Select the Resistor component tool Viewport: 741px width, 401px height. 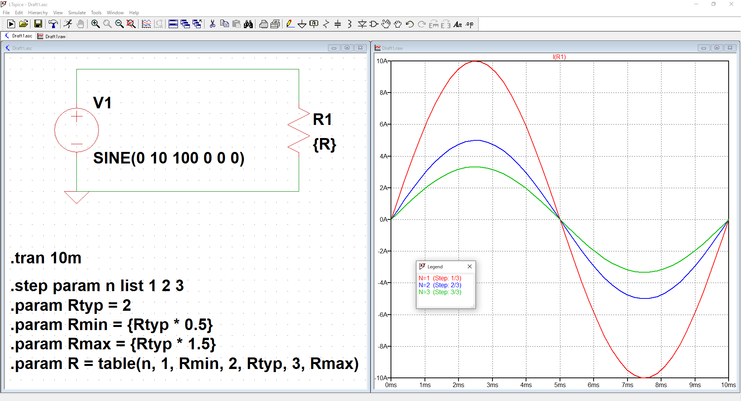(x=326, y=24)
